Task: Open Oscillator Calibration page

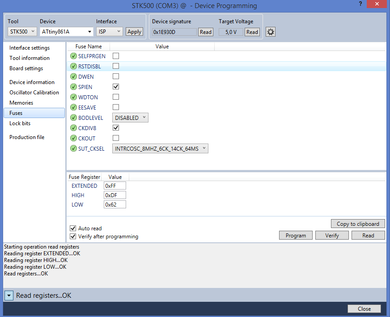Action: coord(34,93)
